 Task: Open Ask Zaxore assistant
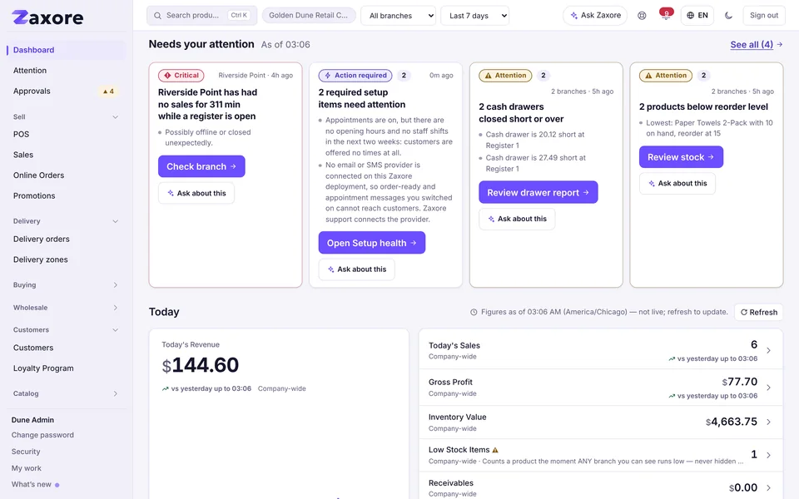point(595,15)
